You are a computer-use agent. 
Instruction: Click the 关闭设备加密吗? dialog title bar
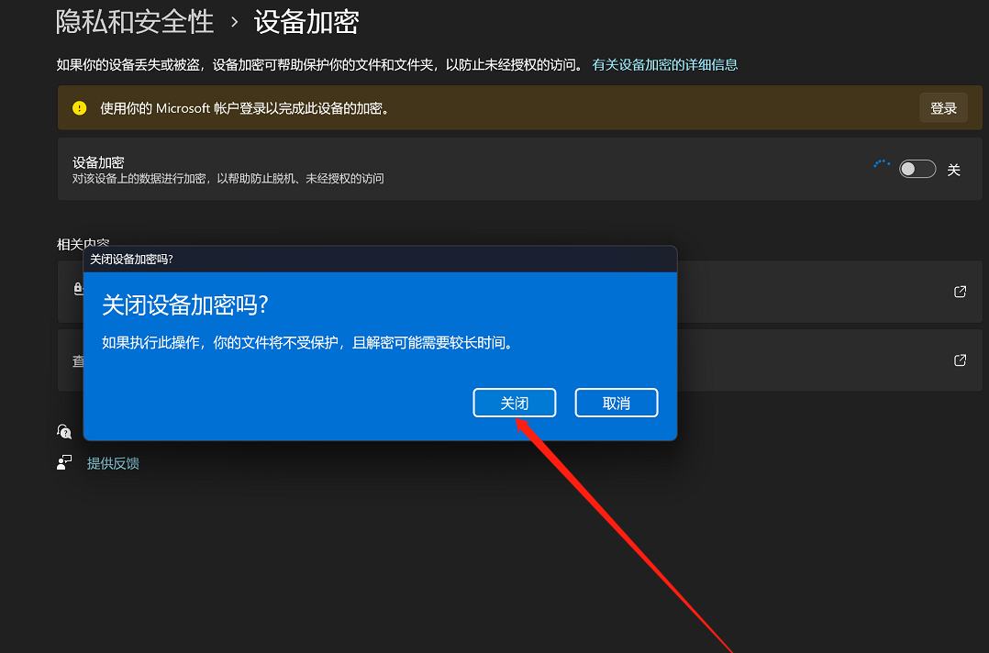pos(381,259)
